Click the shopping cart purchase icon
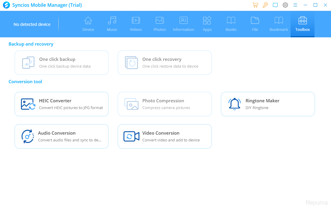Screen dimensions: 331x209 (255, 5)
